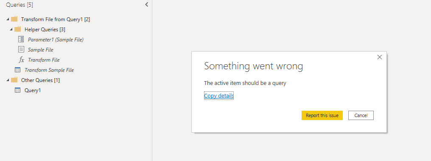Image resolution: width=431 pixels, height=161 pixels.
Task: Click the Helper Queries folder icon
Action: (x=17, y=29)
